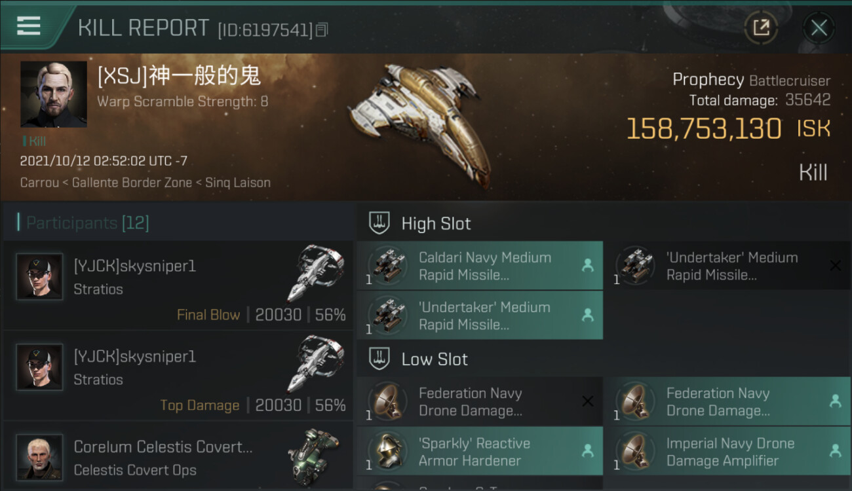Open the Participants [12] list header
Image resolution: width=852 pixels, height=491 pixels.
click(88, 223)
